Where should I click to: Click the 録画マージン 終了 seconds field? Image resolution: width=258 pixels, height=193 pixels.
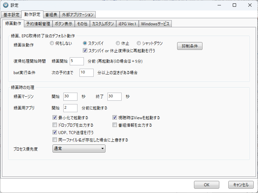[x=115, y=97]
